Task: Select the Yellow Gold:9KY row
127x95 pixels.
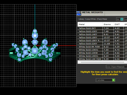Action: (x=102, y=28)
